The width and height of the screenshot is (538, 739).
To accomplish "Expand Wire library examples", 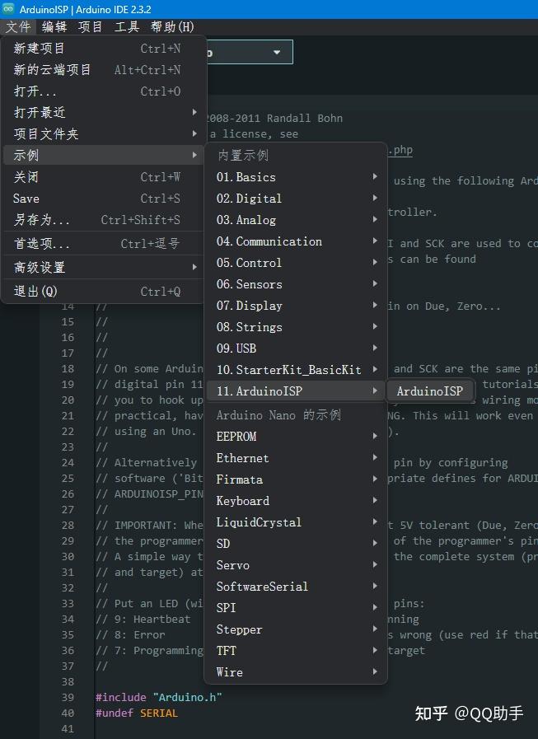I will 296,672.
